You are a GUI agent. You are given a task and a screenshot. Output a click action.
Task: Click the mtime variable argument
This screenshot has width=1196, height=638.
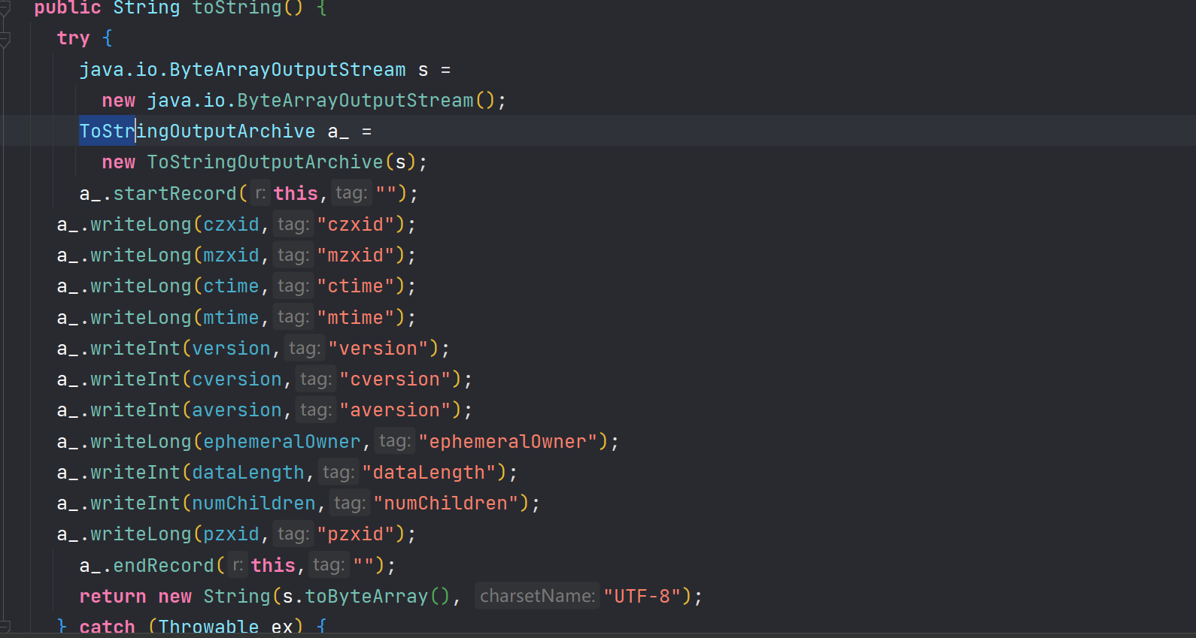pos(232,318)
